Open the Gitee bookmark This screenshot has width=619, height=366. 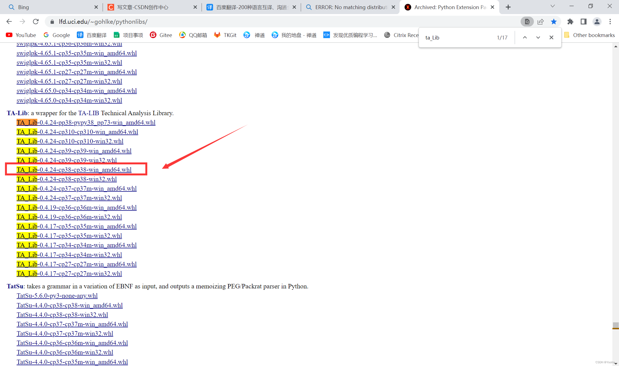(161, 35)
